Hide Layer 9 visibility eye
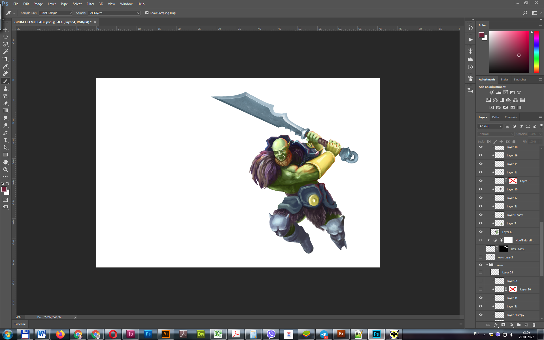This screenshot has width=544, height=340. tap(481, 181)
